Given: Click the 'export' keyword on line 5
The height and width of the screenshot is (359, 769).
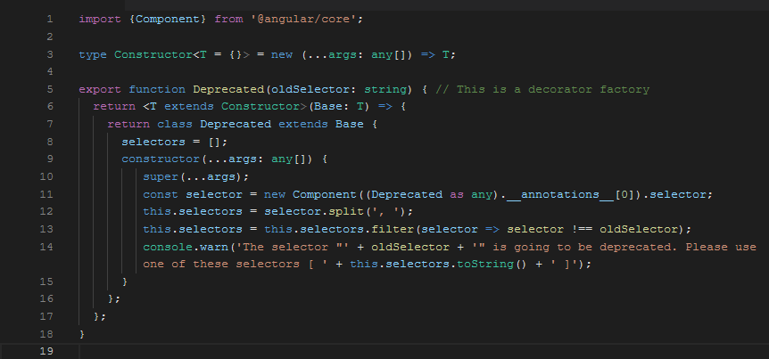Looking at the screenshot, I should tap(100, 89).
